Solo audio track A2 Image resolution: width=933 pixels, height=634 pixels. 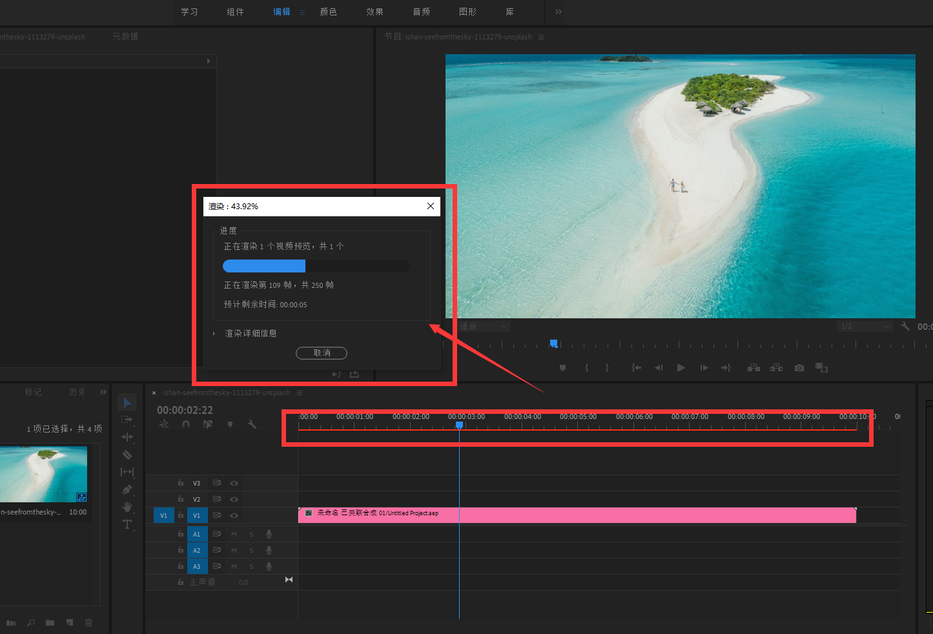point(251,550)
